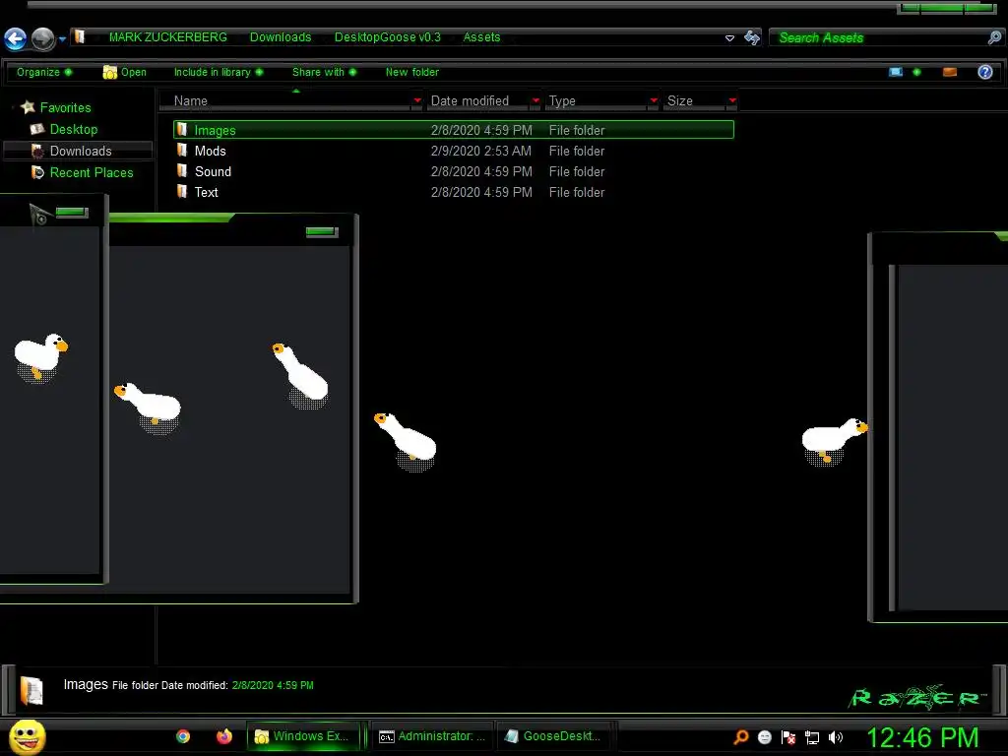
Task: Open the address bar history dropdown
Action: point(729,38)
